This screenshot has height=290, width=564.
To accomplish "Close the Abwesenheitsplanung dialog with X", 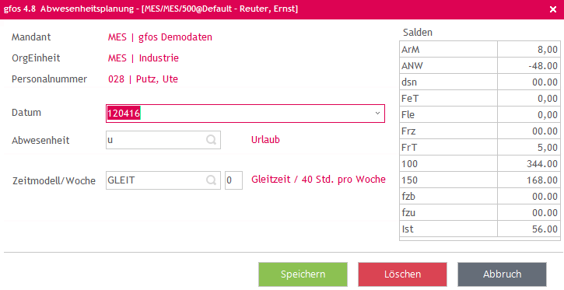I will (553, 9).
